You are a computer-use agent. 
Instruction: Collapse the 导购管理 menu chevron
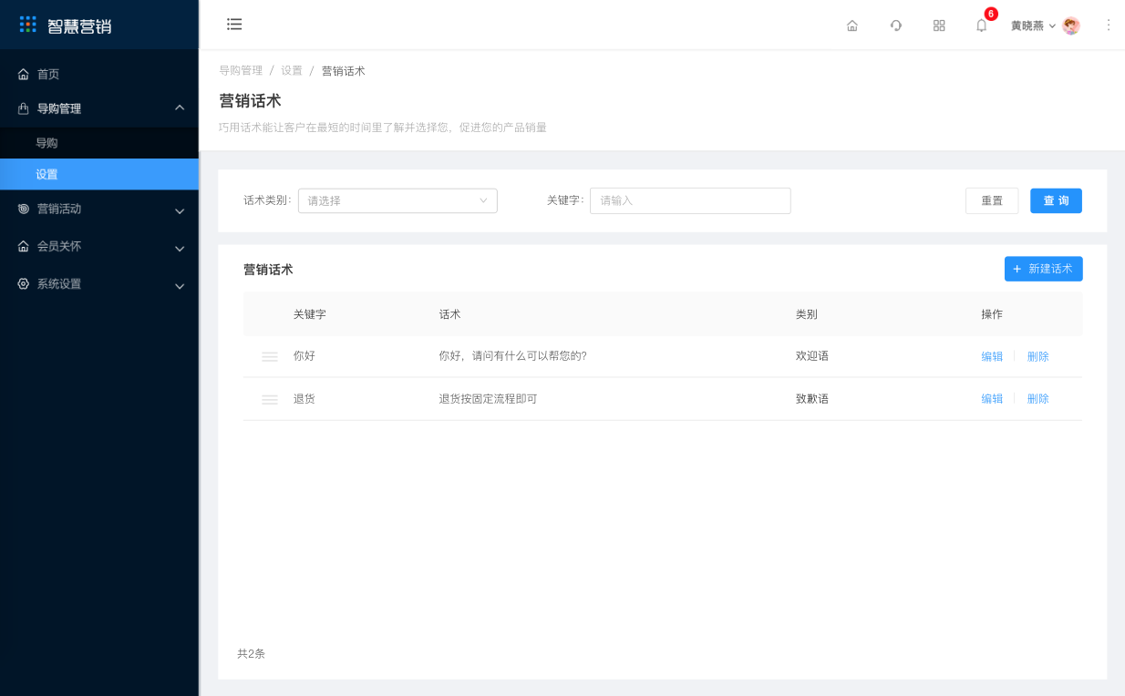coord(180,108)
